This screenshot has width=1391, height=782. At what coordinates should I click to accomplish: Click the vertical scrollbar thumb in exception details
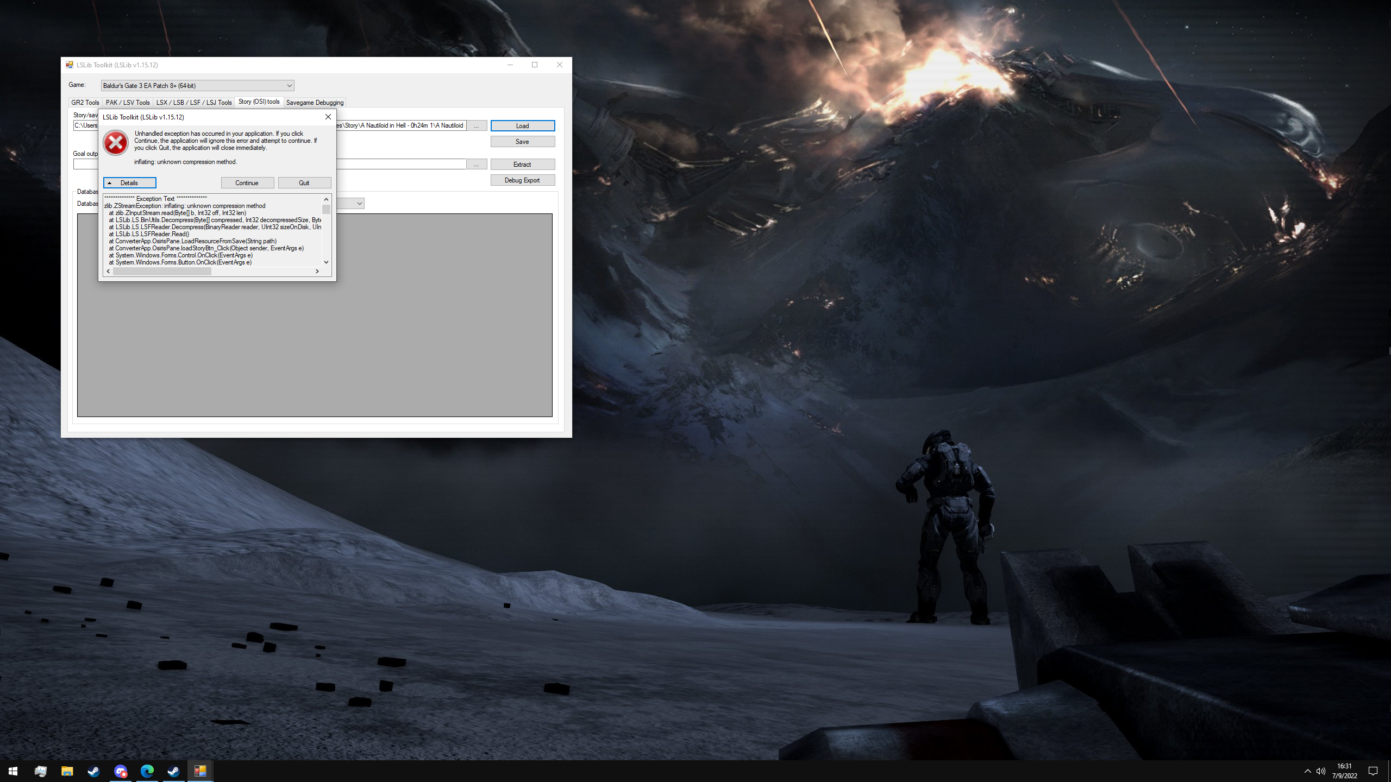point(326,209)
